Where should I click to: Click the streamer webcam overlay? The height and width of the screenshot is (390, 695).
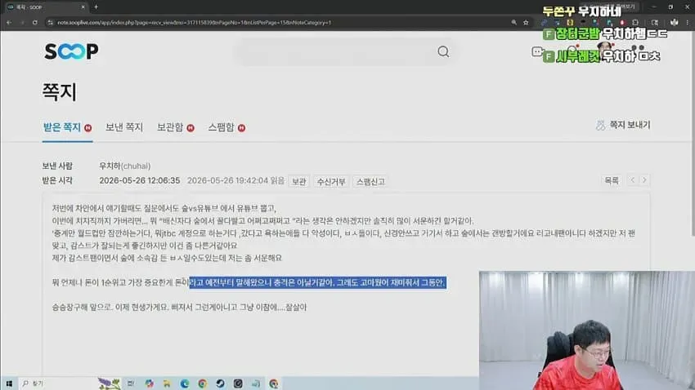tap(587, 330)
